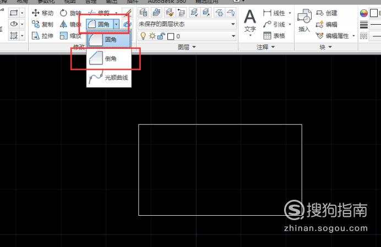Viewport: 381px width, 247px height.
Task: Choose Fillet (圆角) in the dropdown menu
Action: (109, 39)
